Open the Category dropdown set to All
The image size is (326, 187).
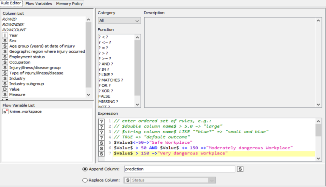tap(119, 21)
